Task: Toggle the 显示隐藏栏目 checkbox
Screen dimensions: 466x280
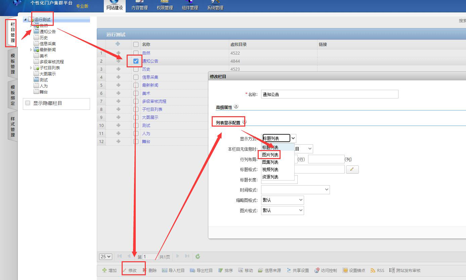Action: pos(28,103)
